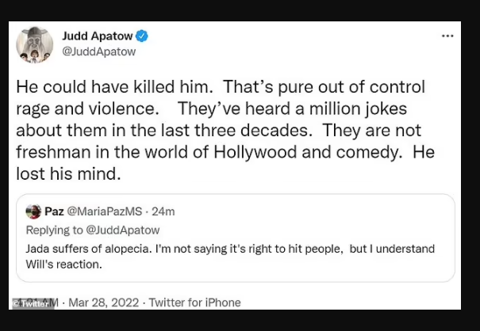
Task: Click the 24m timestamp on quoted tweet
Action: 163,211
